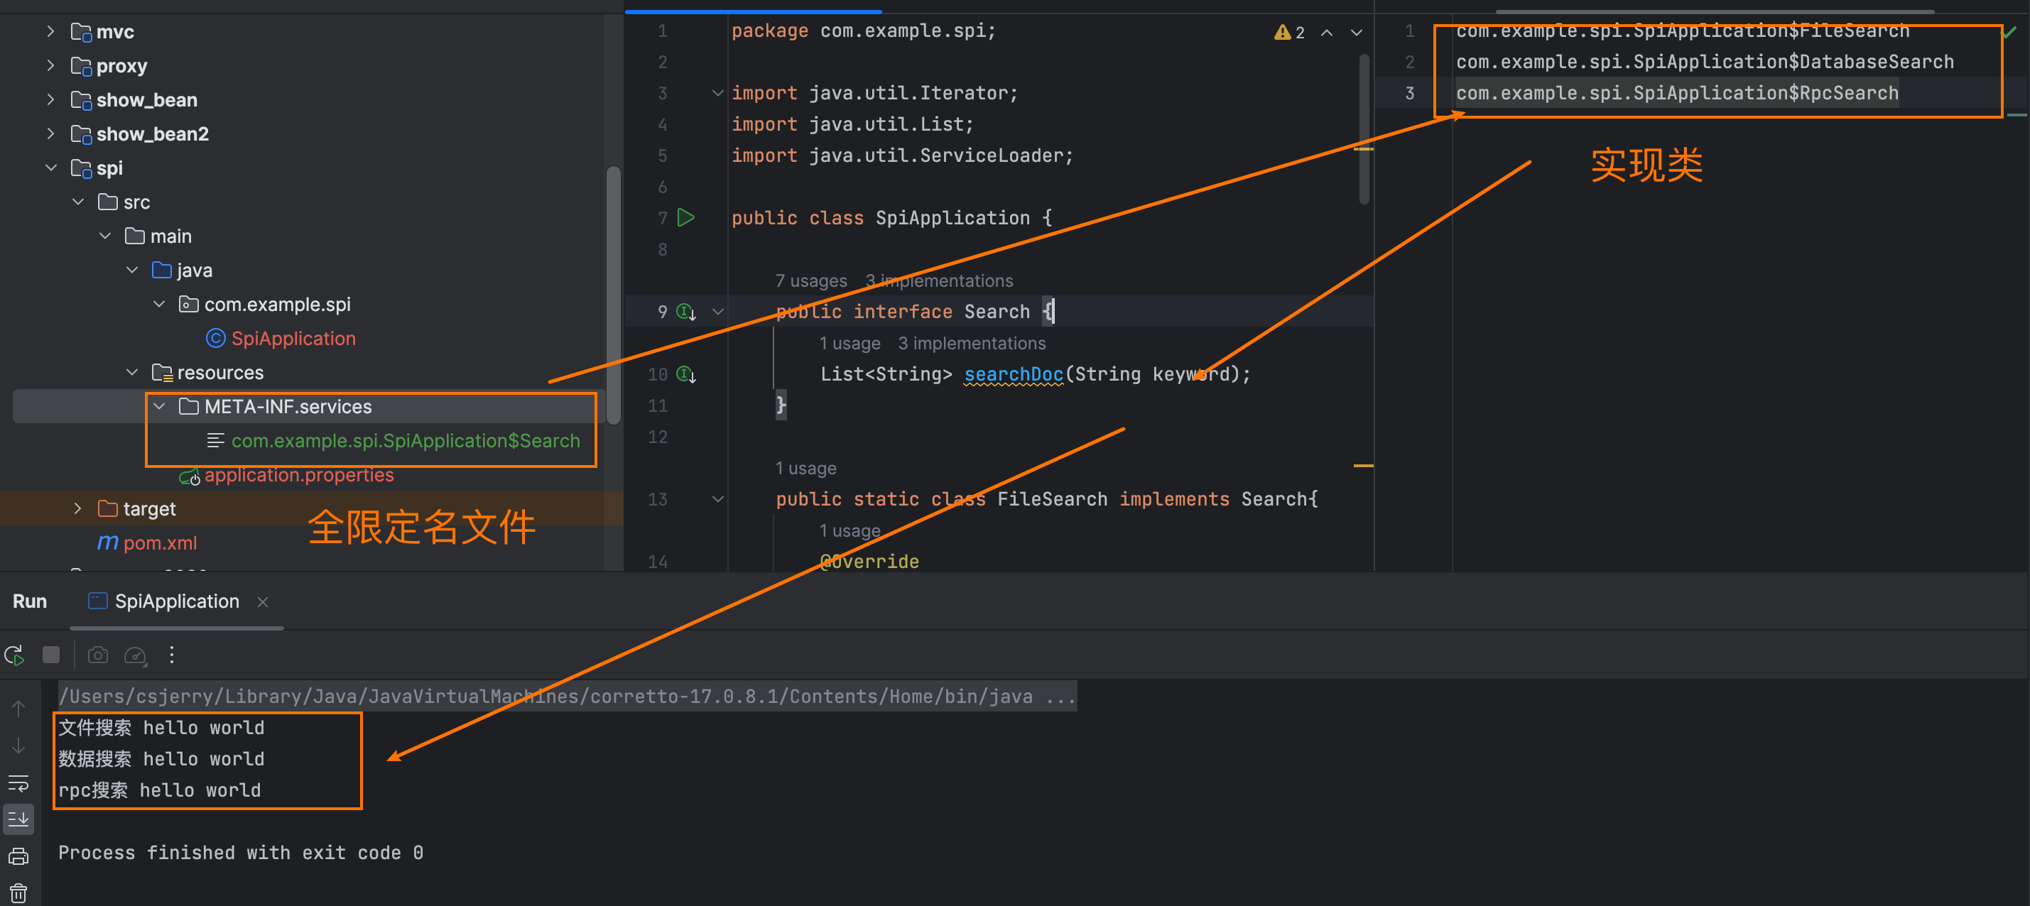
Task: Show implementations of Search interface gutter icon
Action: click(x=686, y=312)
